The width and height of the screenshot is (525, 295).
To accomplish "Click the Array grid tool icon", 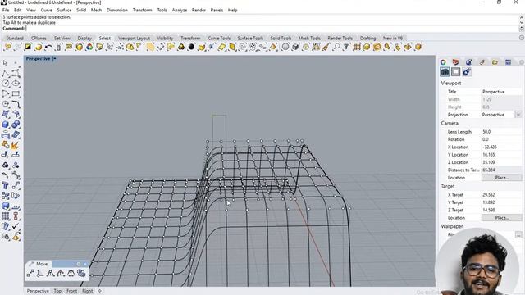I will [6, 216].
